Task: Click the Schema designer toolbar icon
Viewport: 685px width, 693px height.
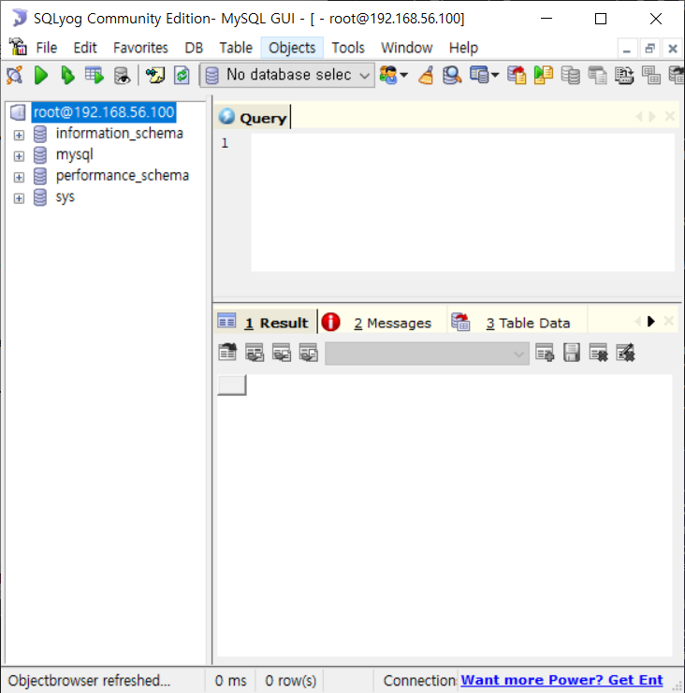Action: (x=479, y=75)
